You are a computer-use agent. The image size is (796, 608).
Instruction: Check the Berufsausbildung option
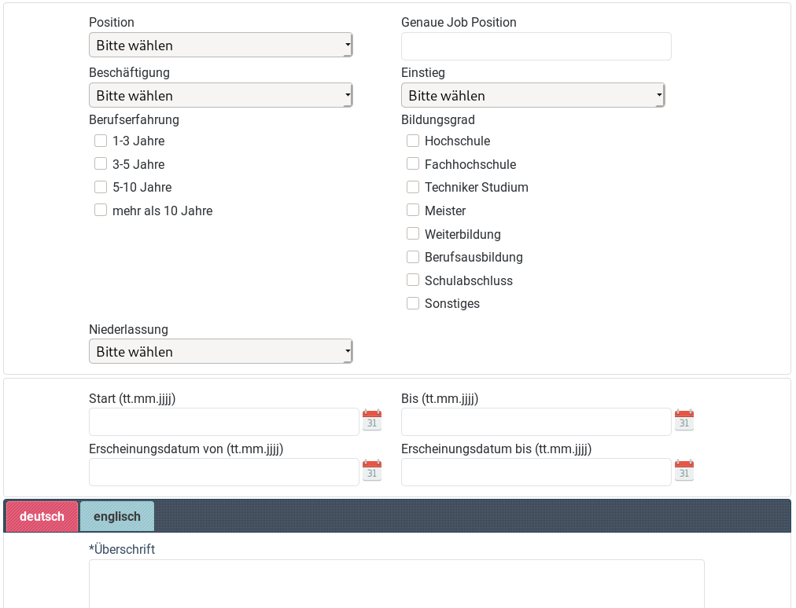click(413, 257)
